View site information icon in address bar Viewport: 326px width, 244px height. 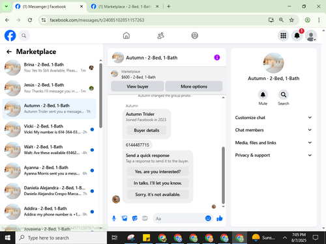(44, 20)
